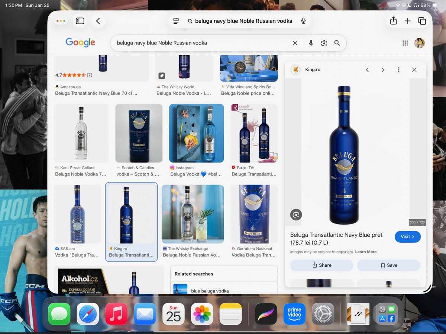Select the Whisky Exchange vodka thumbnail
446x334 pixels.
(193, 214)
